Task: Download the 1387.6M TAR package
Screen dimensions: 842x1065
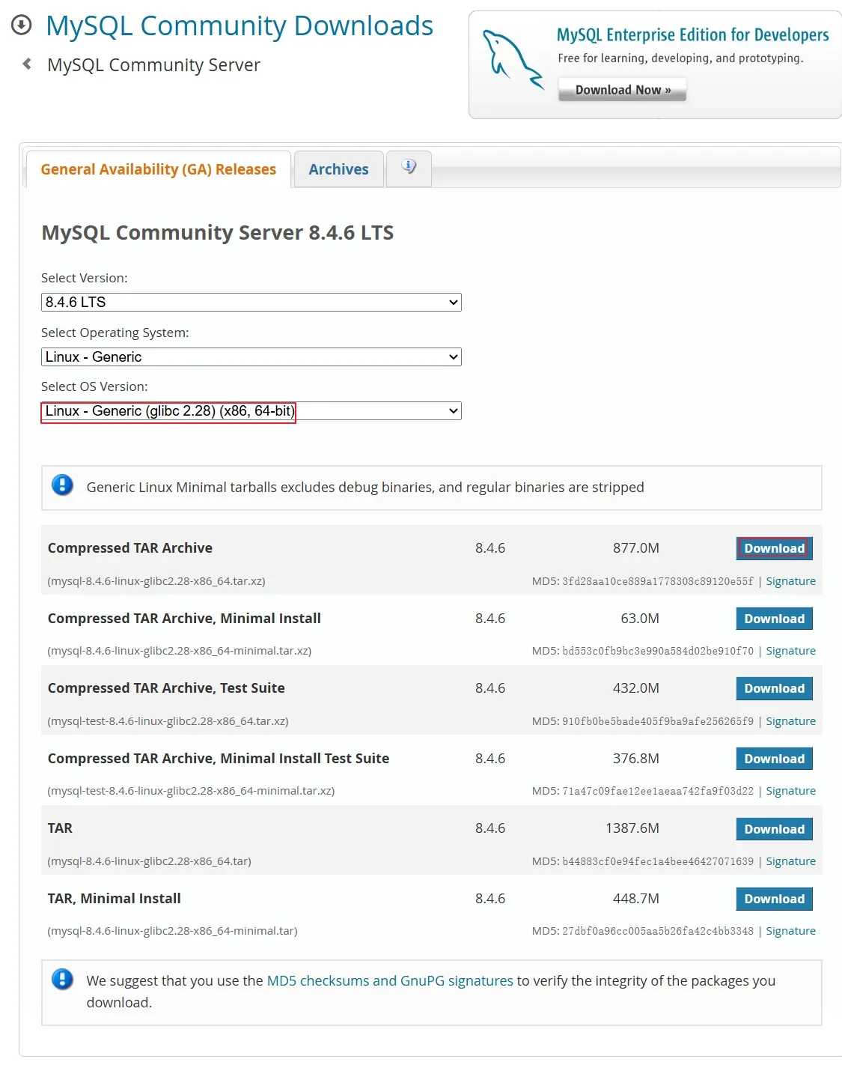Action: [774, 829]
